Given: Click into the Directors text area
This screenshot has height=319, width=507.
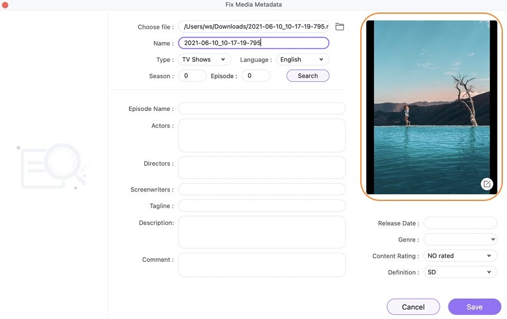Looking at the screenshot, I should [262, 168].
